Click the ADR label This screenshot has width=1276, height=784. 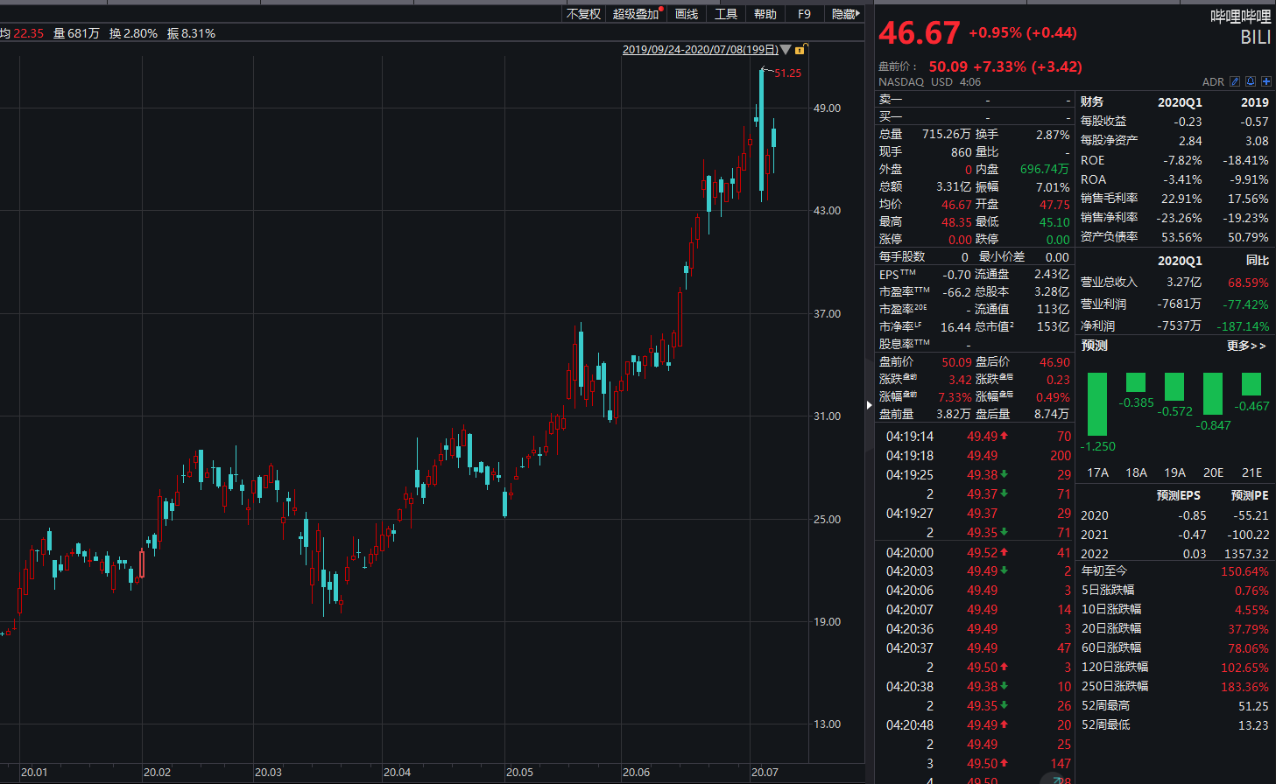pos(1213,82)
